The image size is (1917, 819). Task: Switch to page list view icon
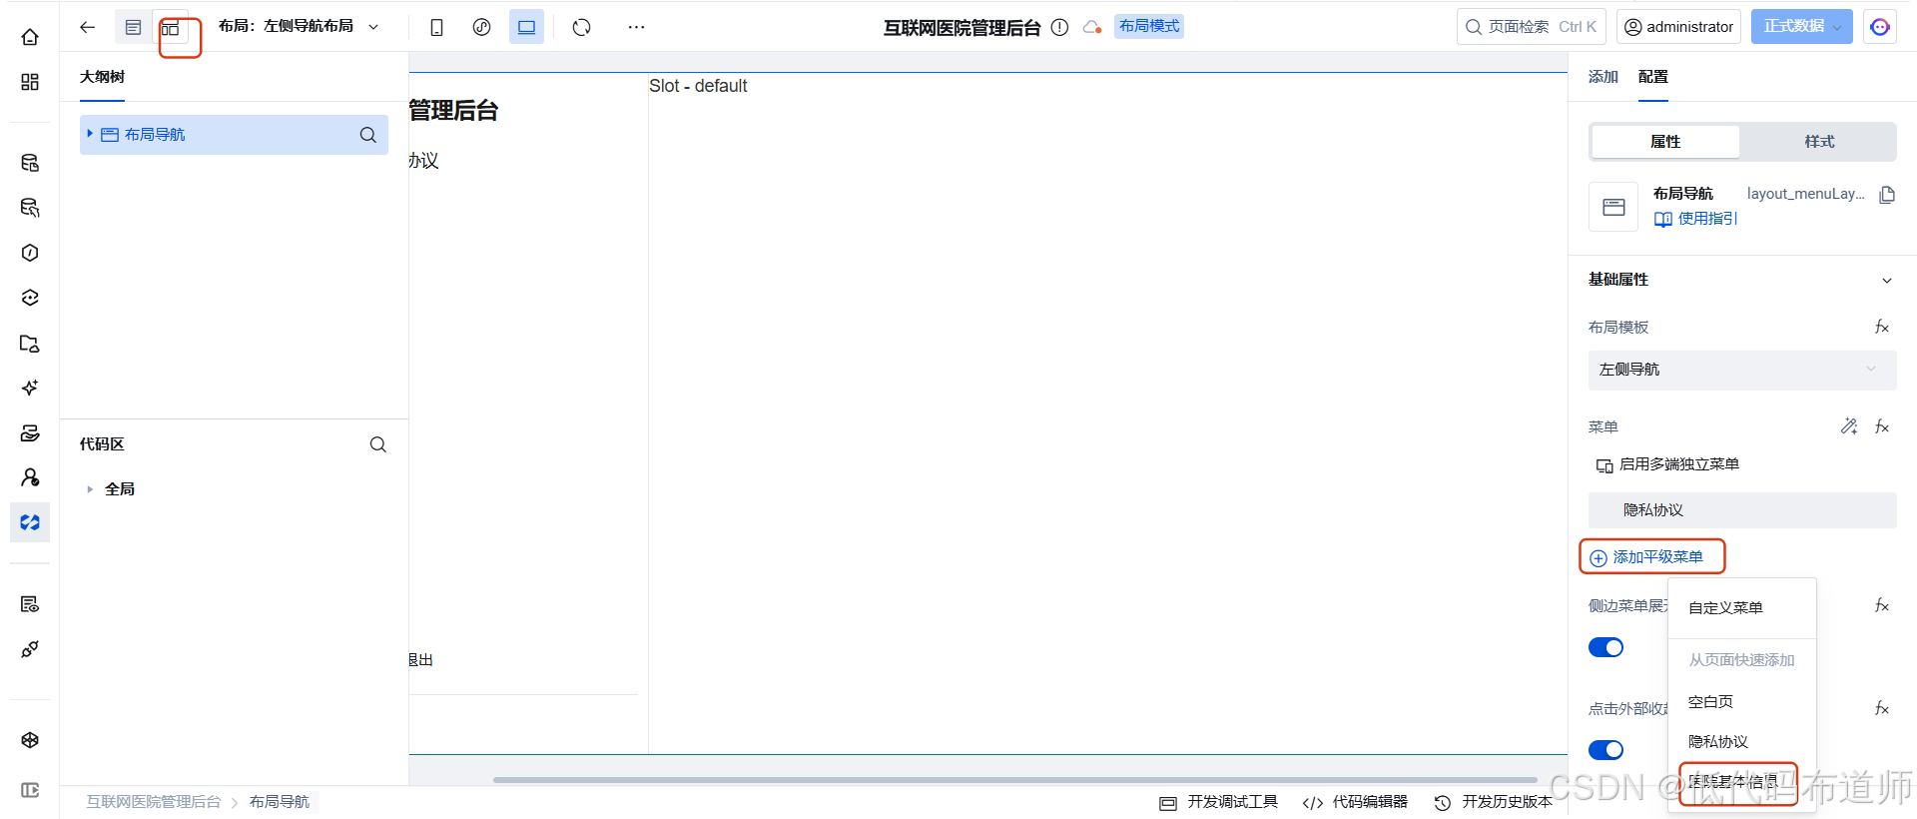133,27
